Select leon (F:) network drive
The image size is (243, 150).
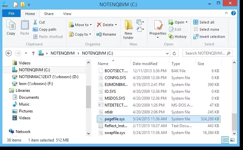tap(33, 84)
